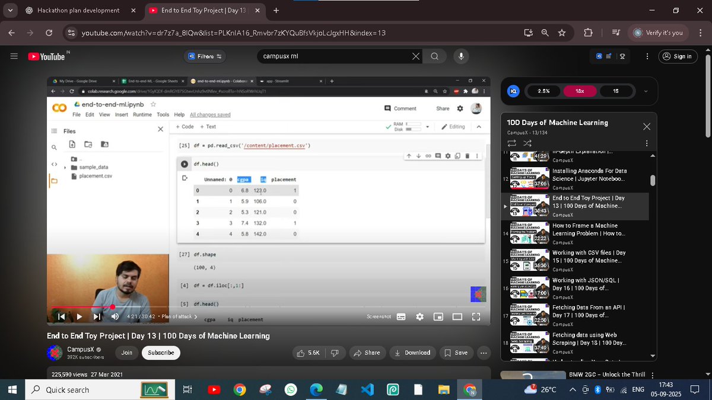Click the blue IQ extension logo

514,91
